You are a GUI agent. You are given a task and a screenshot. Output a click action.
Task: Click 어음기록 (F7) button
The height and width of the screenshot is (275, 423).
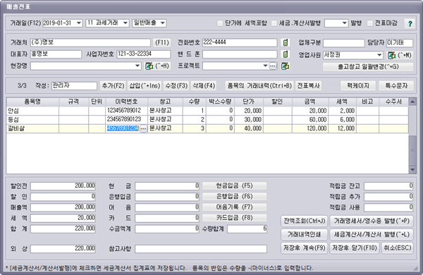click(x=235, y=207)
